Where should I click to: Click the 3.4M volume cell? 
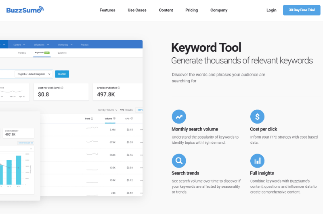pos(113,130)
